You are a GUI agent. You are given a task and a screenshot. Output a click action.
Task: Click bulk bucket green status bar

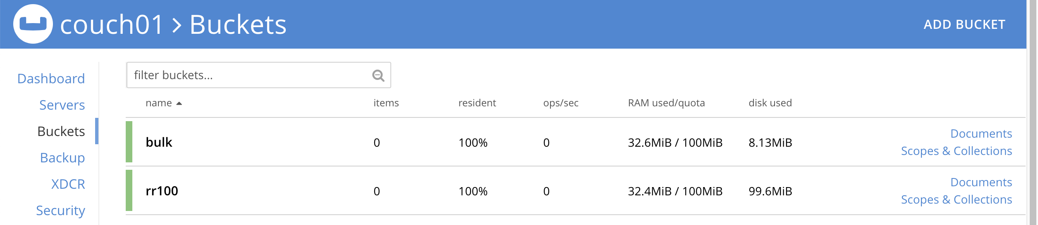(x=129, y=142)
